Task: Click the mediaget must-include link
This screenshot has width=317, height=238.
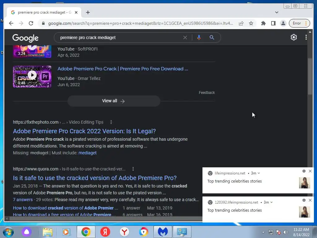Action: tap(87, 153)
